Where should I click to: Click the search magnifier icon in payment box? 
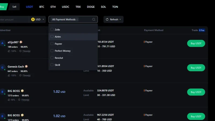94,19
